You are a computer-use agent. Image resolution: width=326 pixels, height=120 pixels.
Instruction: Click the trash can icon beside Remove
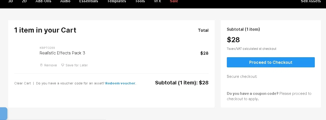41,65
